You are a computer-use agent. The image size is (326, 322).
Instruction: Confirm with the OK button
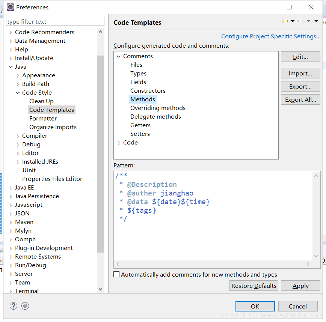255,306
